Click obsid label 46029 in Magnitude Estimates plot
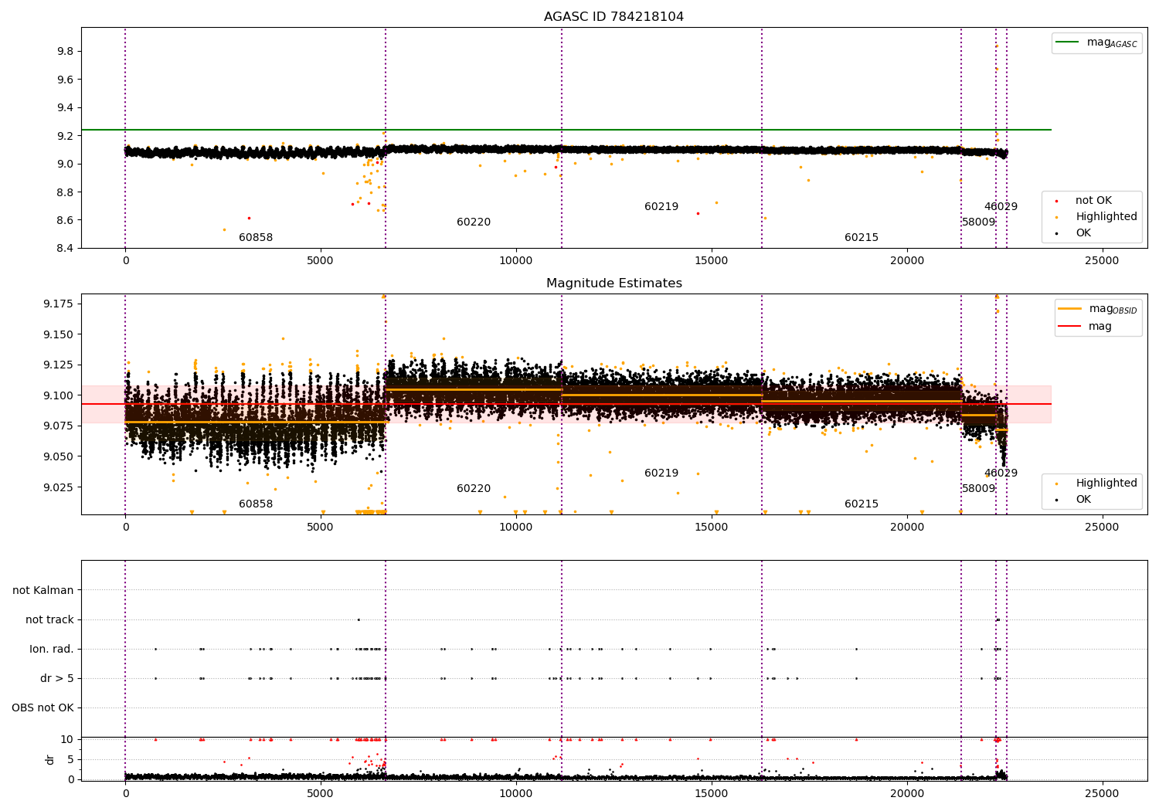Viewport: 1159px width, 811px height. tap(1001, 473)
